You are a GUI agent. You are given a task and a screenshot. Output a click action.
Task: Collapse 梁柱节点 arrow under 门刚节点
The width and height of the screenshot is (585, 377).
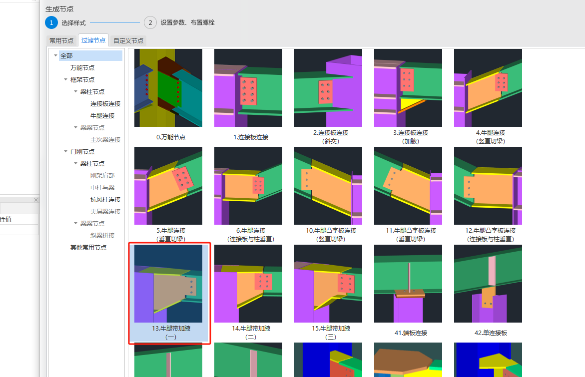point(76,163)
